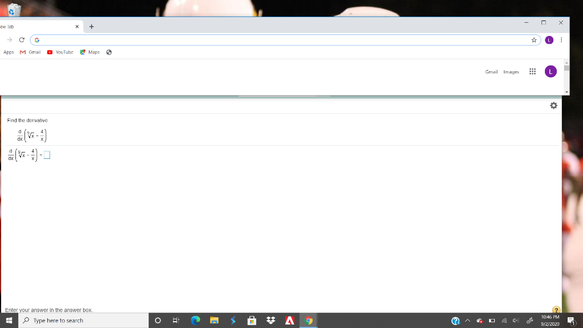583x328 pixels.
Task: Reload the current page
Action: [x=20, y=40]
